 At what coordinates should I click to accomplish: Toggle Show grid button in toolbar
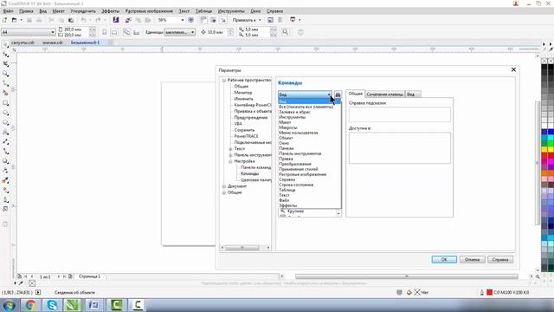(213, 20)
